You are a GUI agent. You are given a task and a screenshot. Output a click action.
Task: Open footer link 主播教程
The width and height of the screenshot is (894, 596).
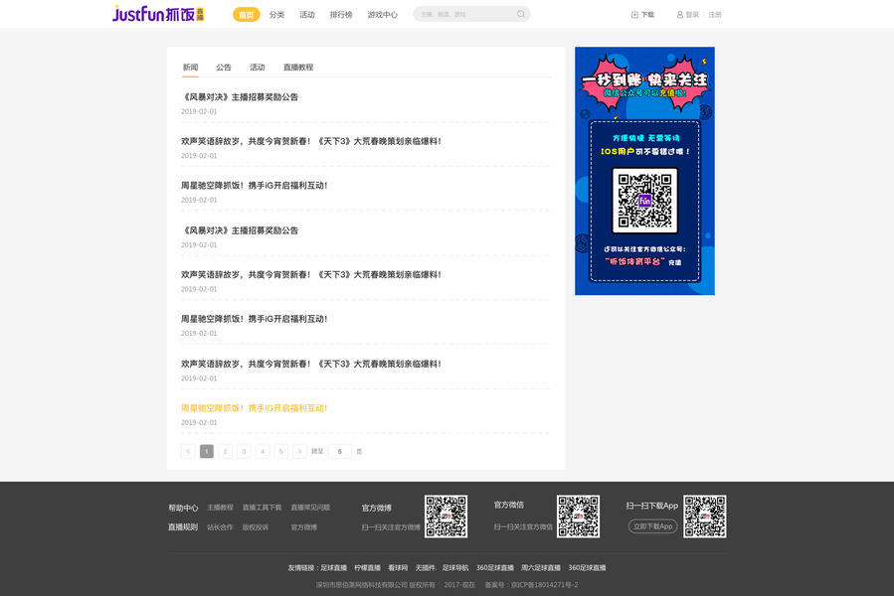pyautogui.click(x=220, y=508)
